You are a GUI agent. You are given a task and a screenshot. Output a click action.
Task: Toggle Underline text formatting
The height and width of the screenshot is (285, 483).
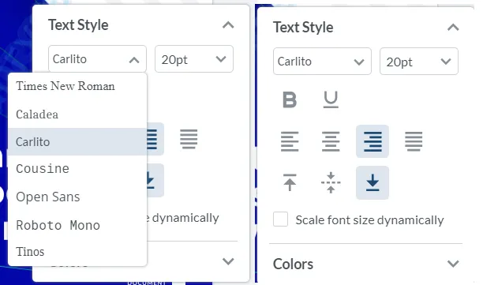[x=331, y=99]
